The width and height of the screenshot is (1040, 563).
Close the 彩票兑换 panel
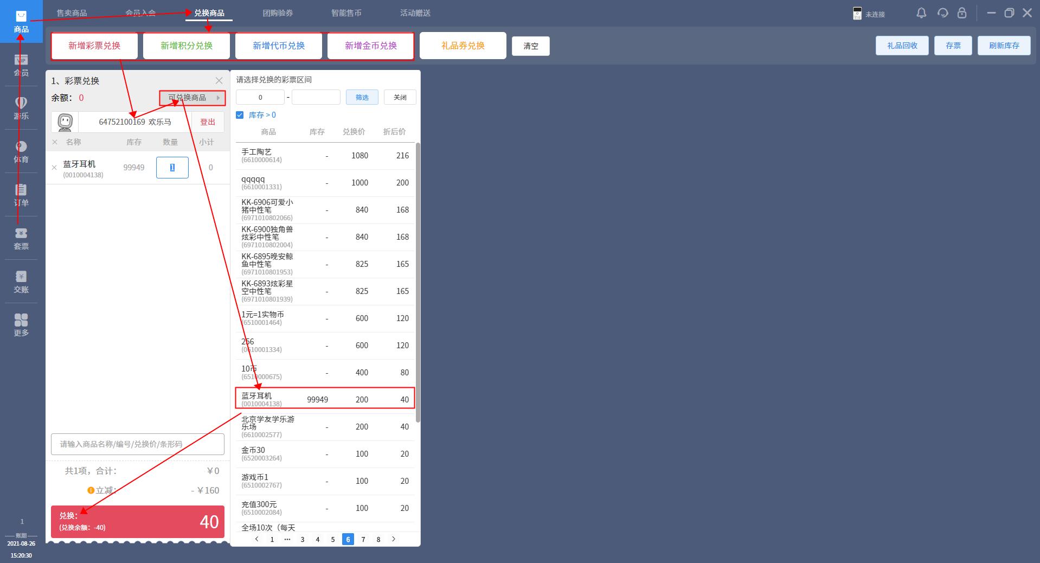pyautogui.click(x=219, y=81)
